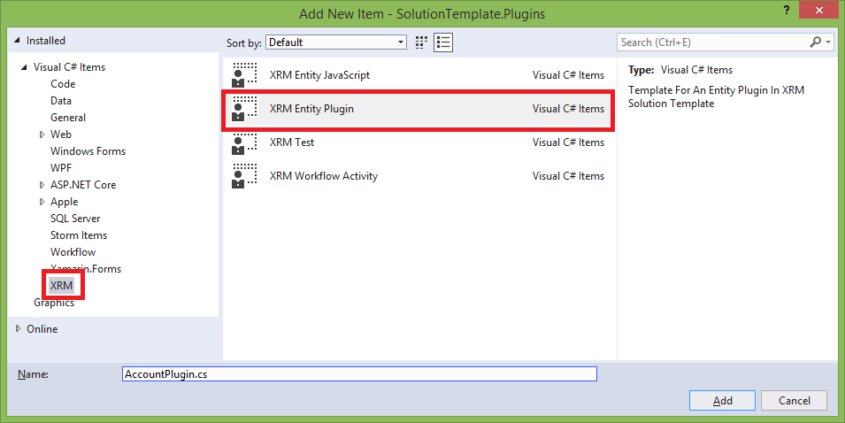Click the Name input field
This screenshot has height=423, width=845.
359,373
